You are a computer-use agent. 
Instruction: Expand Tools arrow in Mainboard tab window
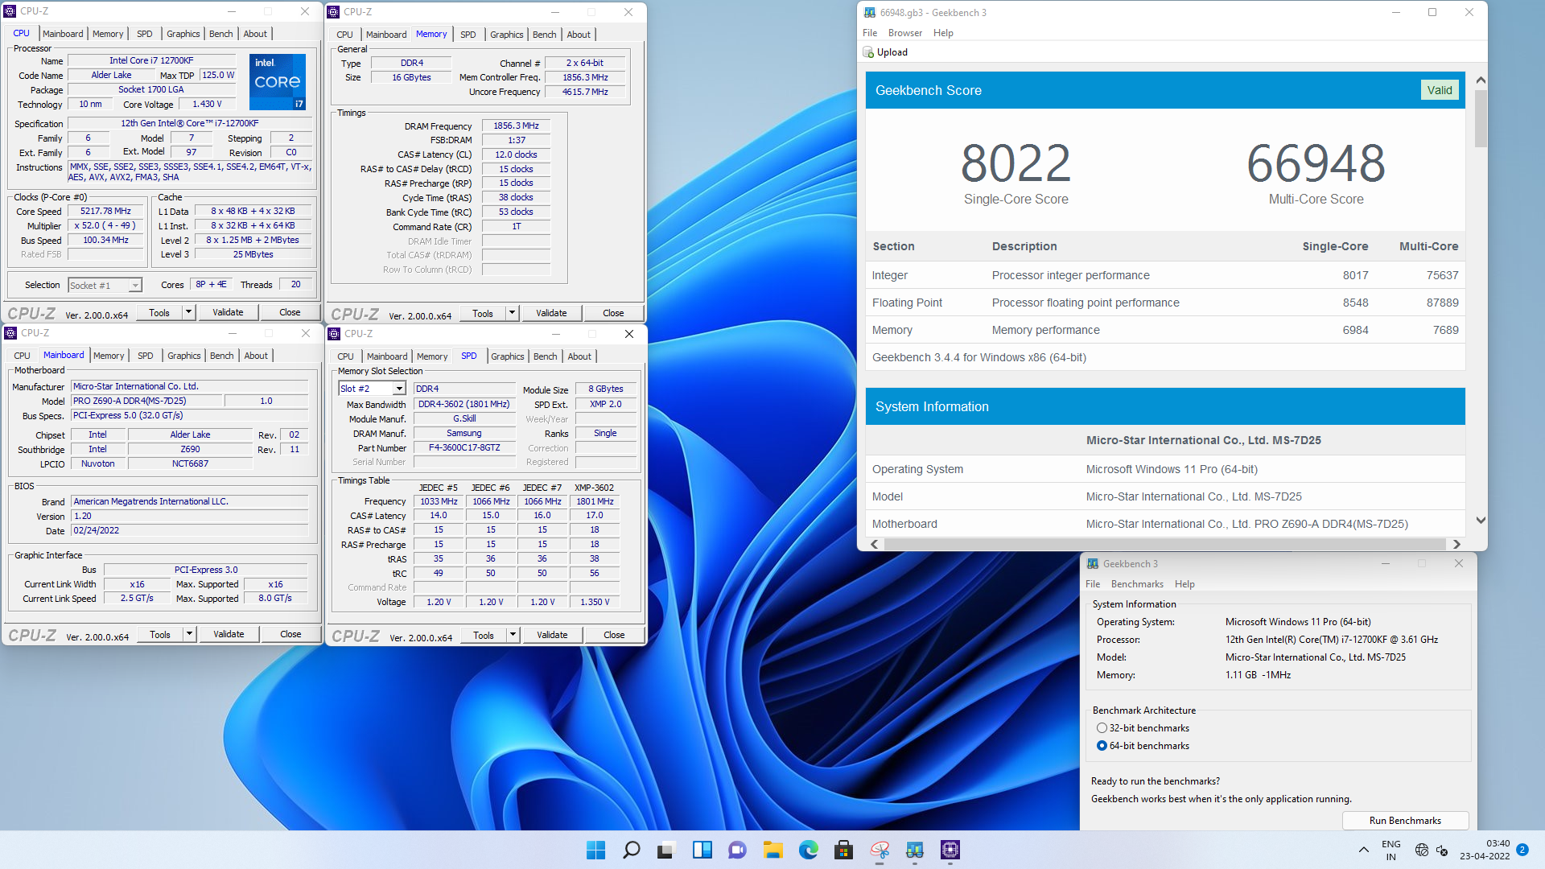point(189,634)
